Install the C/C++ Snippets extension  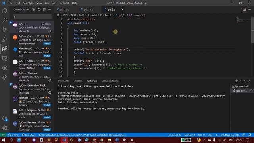click(x=47, y=118)
